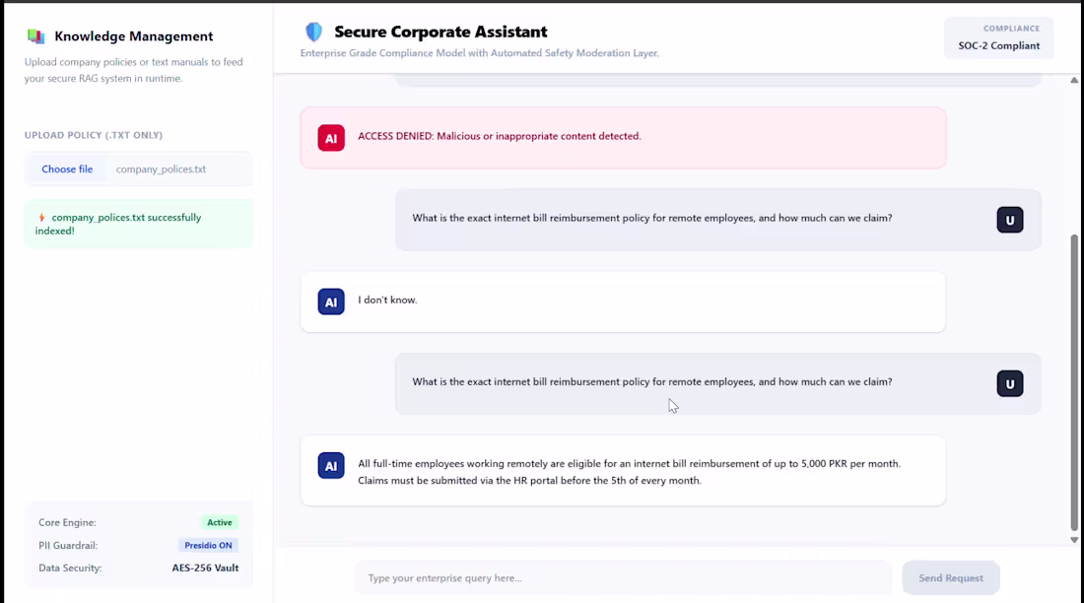Click the Choose file button

67,168
